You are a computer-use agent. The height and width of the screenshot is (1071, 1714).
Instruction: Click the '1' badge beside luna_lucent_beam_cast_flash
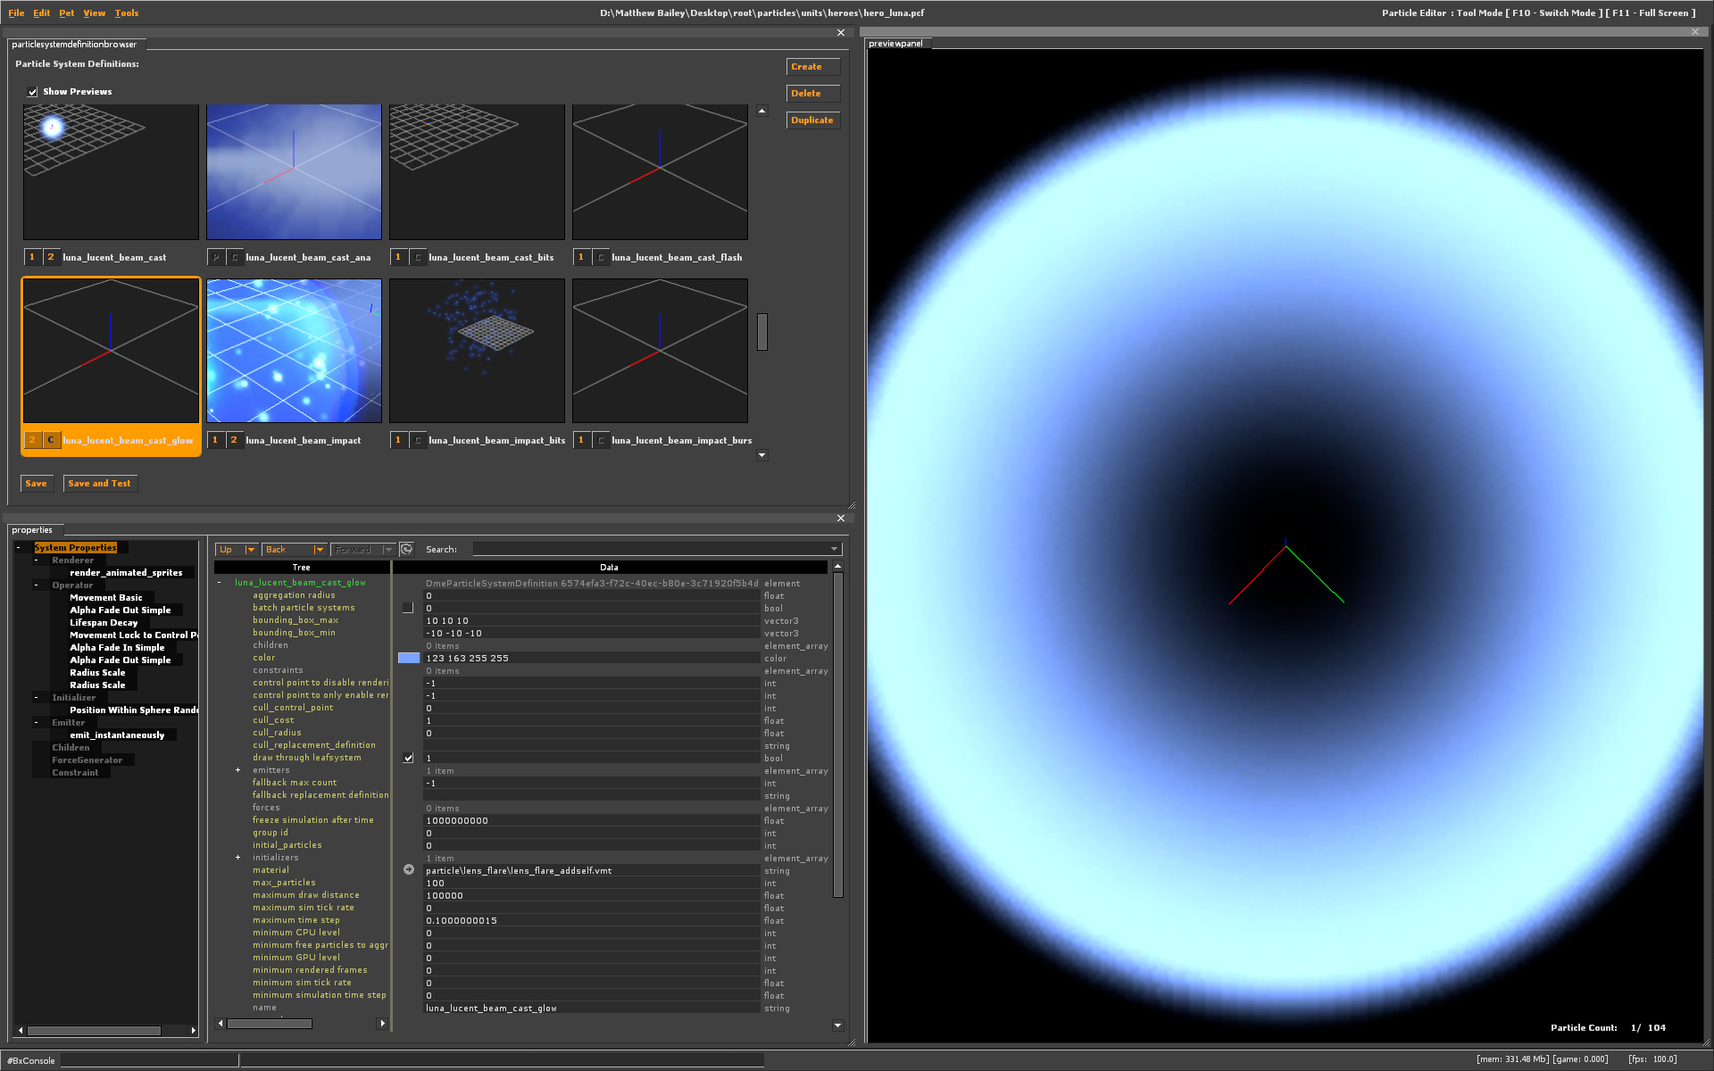(x=581, y=257)
